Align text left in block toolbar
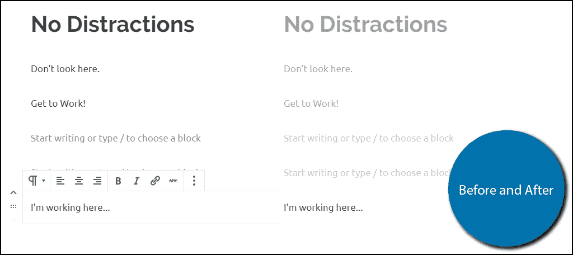This screenshot has width=573, height=255. tap(60, 181)
